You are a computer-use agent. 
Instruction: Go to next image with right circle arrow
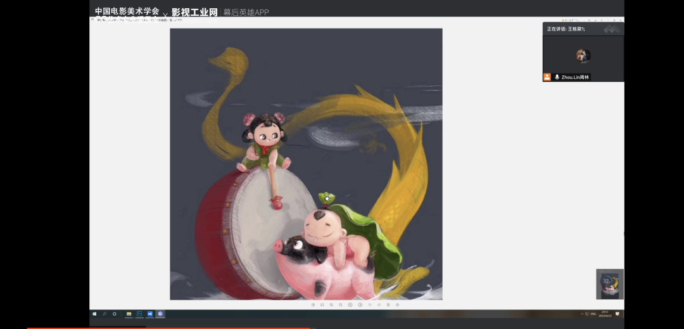click(360, 305)
